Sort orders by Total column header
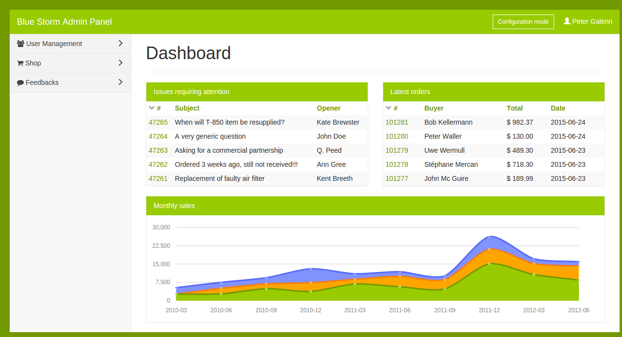Viewport: 622px width, 337px height. pos(514,108)
